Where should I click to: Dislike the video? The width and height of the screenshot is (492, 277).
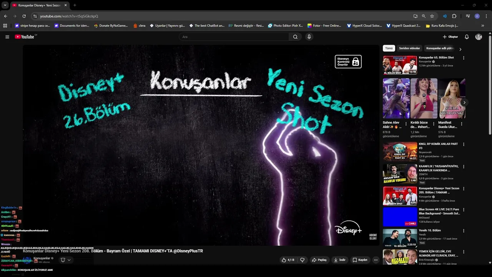303,260
